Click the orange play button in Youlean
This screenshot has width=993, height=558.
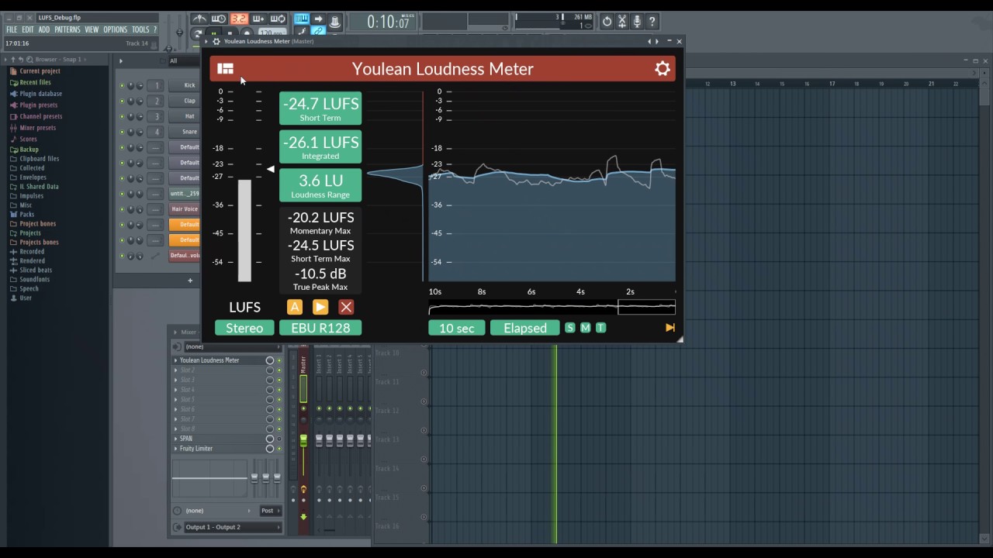[x=320, y=307]
